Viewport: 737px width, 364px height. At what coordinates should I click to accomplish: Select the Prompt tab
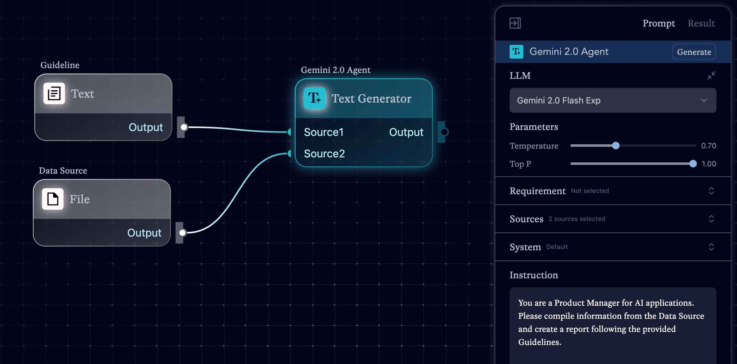click(x=659, y=23)
